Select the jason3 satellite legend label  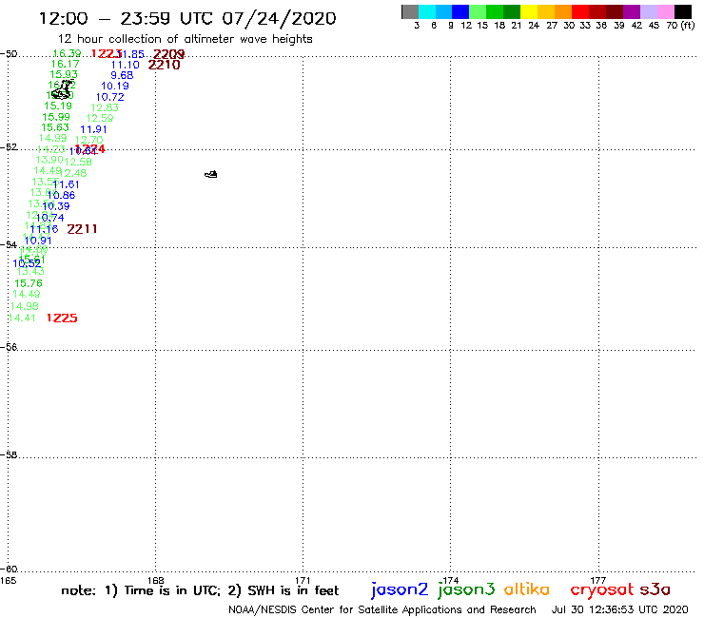tap(466, 589)
